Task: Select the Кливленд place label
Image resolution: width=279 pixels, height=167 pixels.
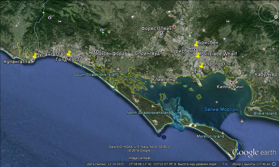Action: point(164,80)
